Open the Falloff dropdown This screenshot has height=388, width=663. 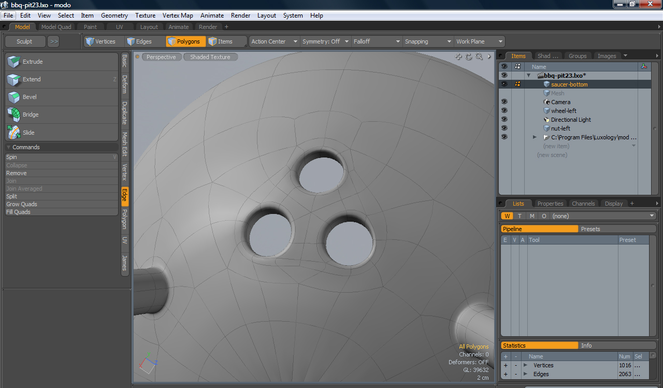[377, 41]
